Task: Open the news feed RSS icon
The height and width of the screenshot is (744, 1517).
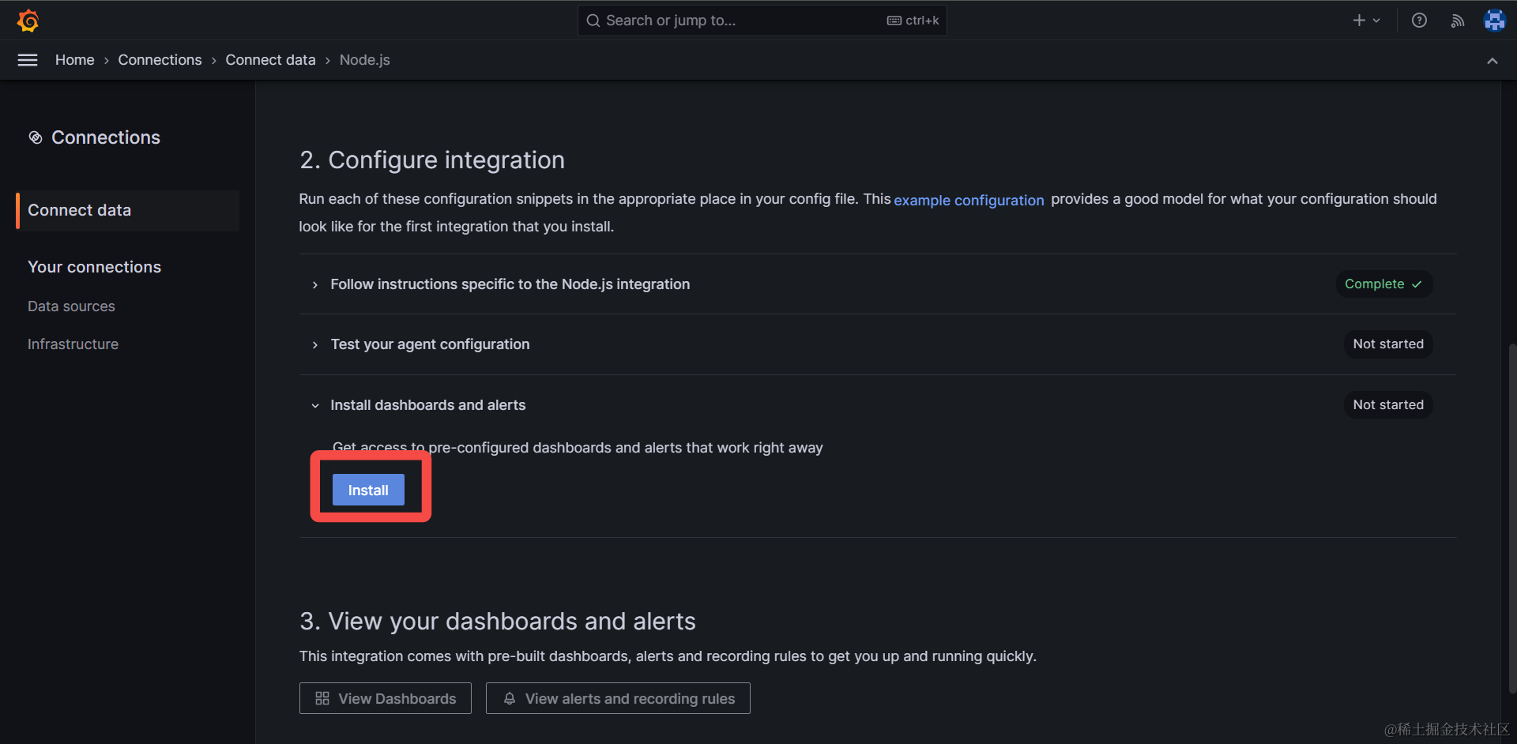Action: [1457, 21]
